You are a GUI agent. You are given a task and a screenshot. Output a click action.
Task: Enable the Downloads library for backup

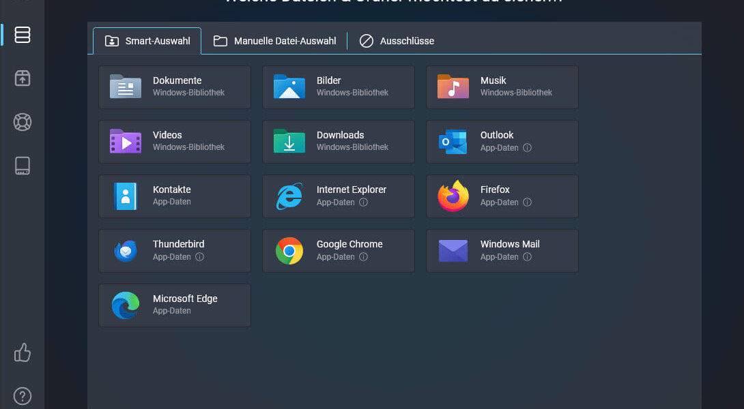coord(339,141)
